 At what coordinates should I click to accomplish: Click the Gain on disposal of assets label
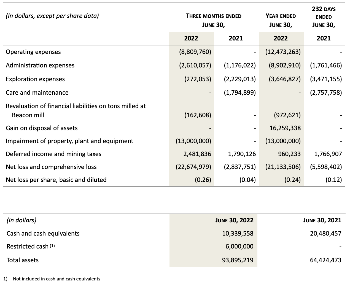(x=42, y=128)
